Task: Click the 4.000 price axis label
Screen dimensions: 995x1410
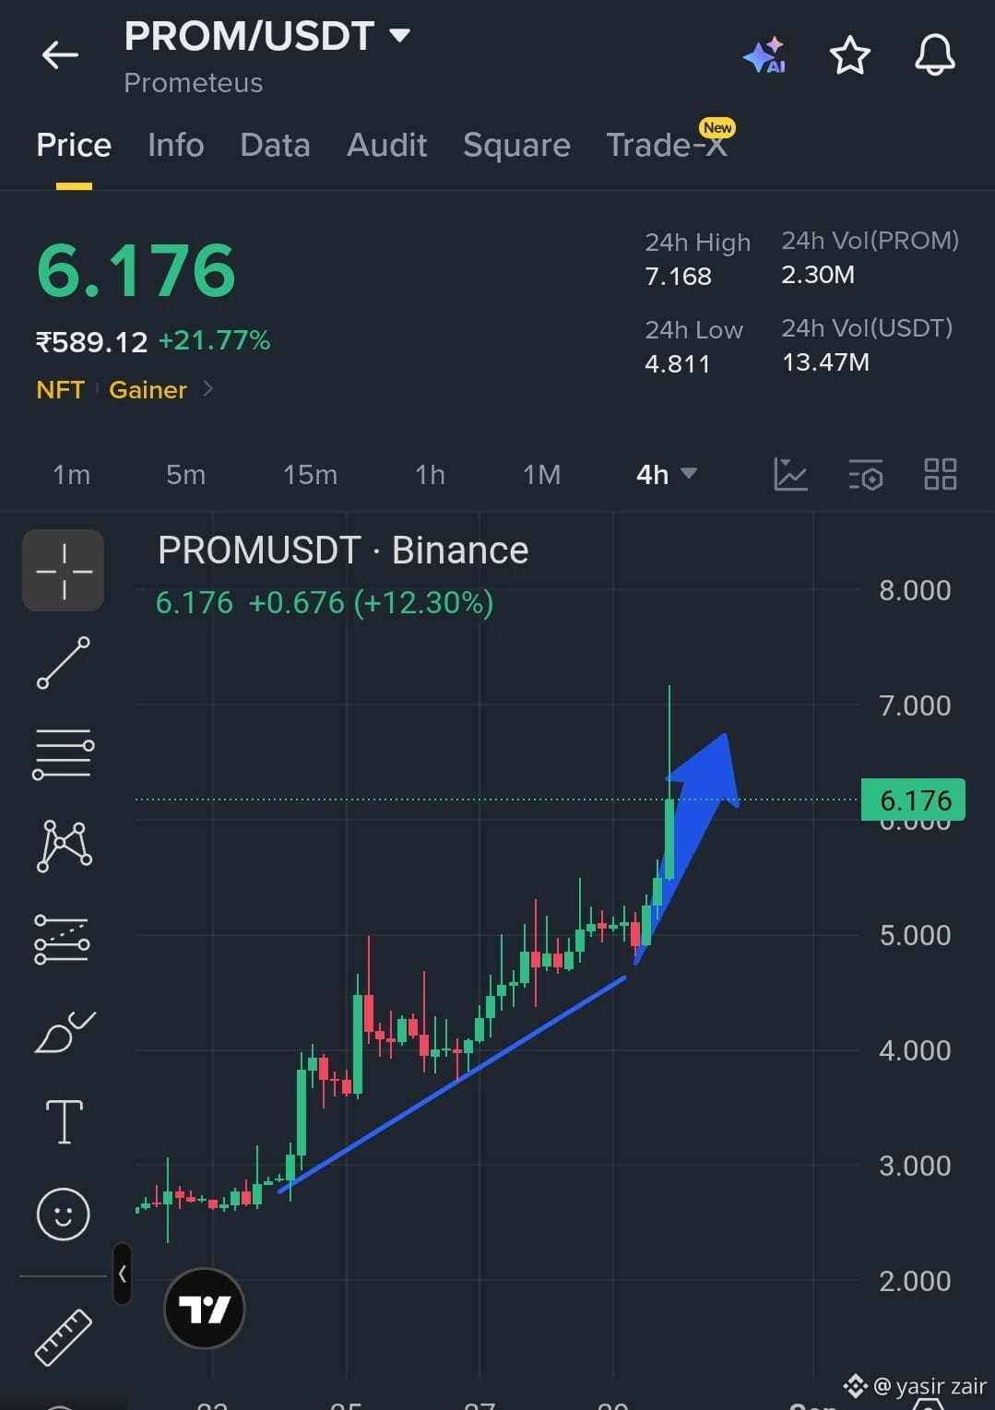Action: 915,1050
